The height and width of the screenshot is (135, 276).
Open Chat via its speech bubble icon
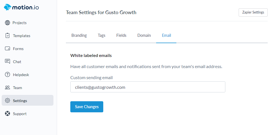tap(7, 61)
